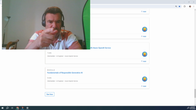The image size is (196, 110).
Task: Click the '9 Units' text
Action: (49, 78)
